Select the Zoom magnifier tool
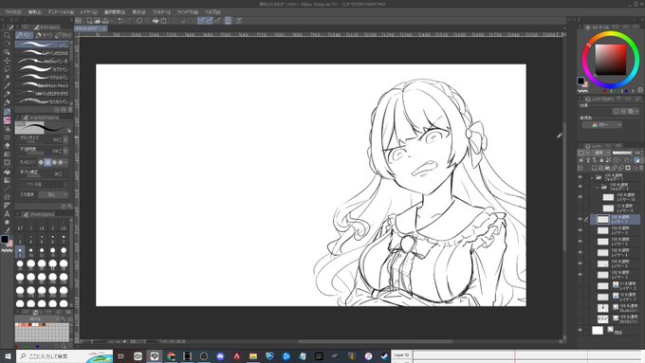Screen dimensions: 645x363 coord(7,35)
